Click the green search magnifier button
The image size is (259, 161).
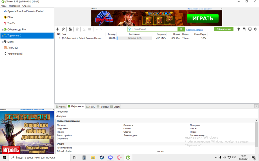click(181, 29)
